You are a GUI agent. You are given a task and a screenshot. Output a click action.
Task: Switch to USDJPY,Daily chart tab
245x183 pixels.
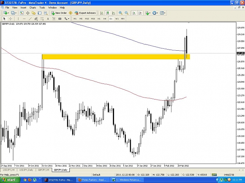tap(26, 170)
